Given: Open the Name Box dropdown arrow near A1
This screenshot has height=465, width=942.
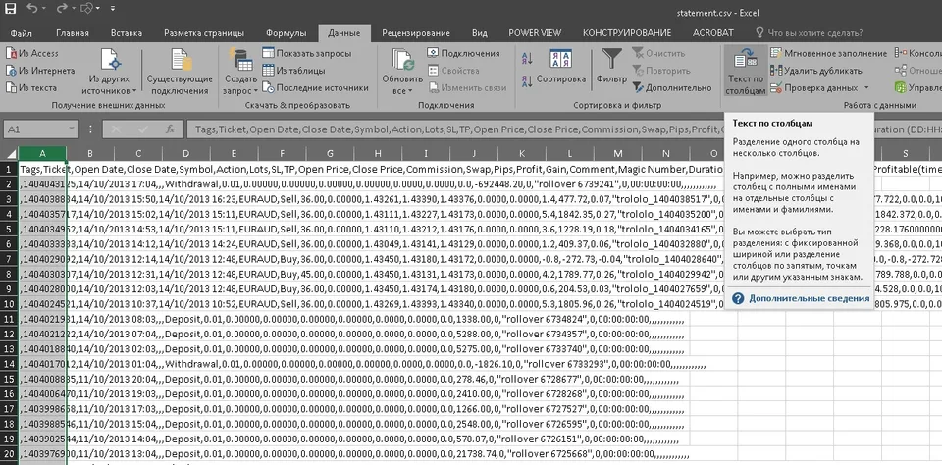Looking at the screenshot, I should click(x=72, y=129).
